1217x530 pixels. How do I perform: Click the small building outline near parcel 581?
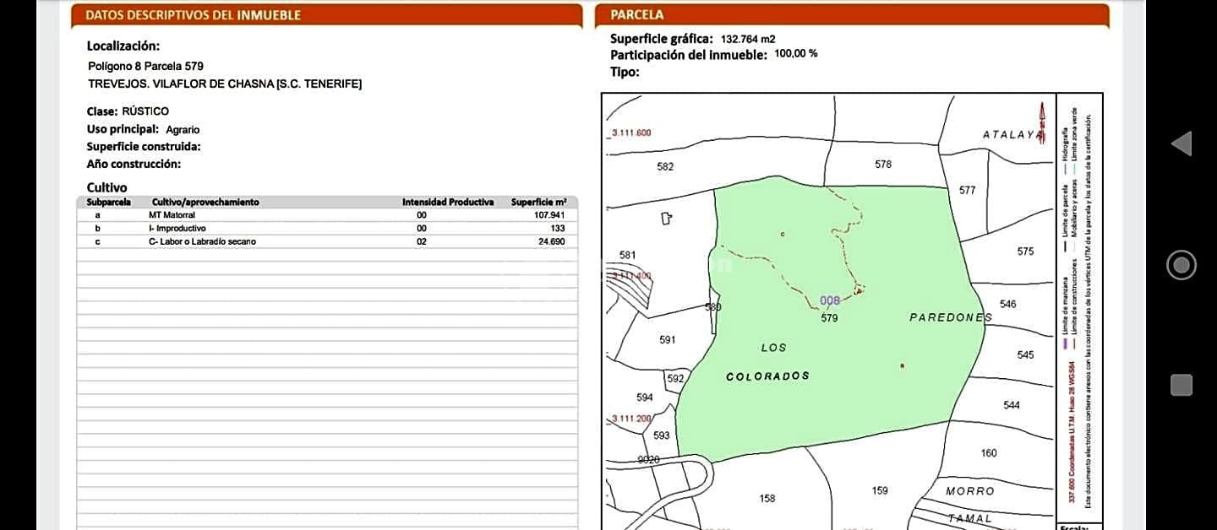666,219
